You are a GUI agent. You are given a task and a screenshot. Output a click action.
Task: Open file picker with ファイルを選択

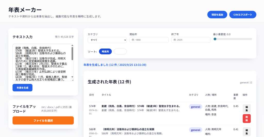coord(43,120)
